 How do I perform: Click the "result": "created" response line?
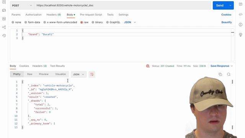[x=43, y=97]
